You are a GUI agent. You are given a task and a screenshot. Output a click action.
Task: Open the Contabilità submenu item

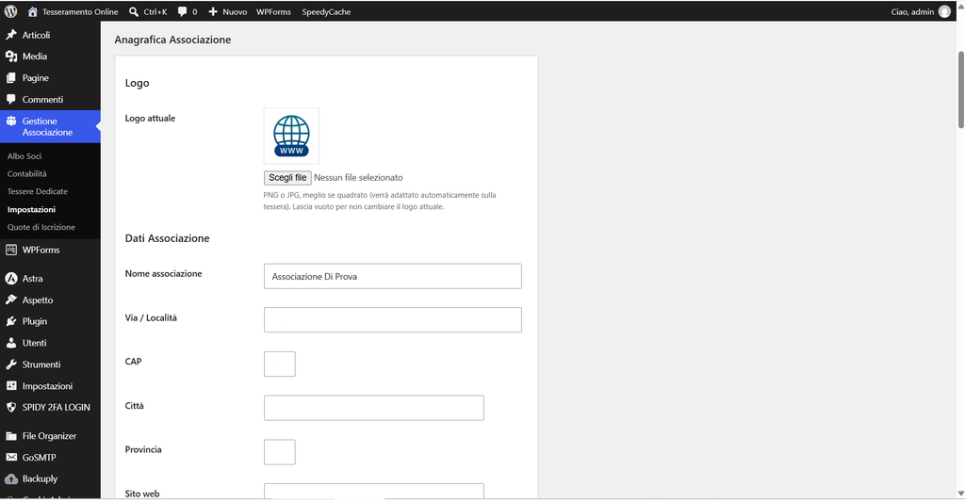pyautogui.click(x=27, y=174)
